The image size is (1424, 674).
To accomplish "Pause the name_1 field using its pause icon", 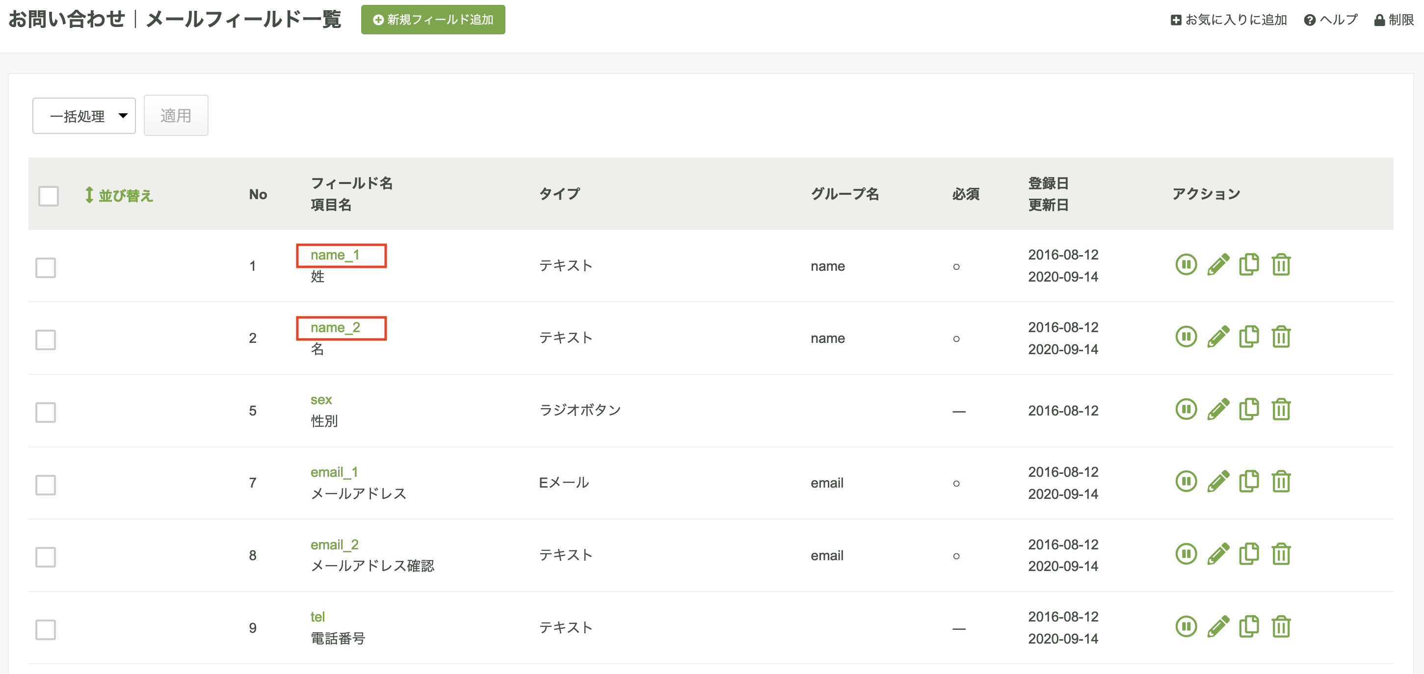I will tap(1187, 264).
